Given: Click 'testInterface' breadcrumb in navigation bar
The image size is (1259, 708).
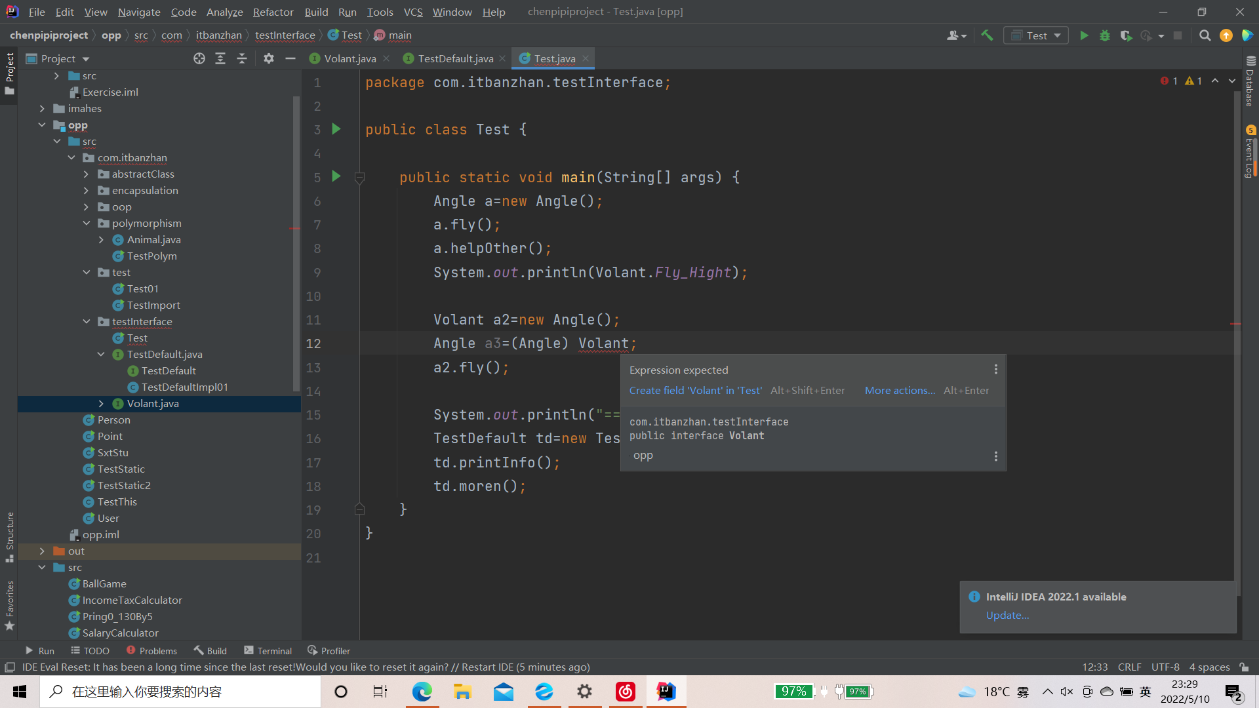Looking at the screenshot, I should click(x=285, y=35).
